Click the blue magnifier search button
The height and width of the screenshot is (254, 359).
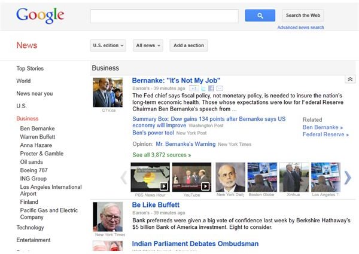click(260, 16)
